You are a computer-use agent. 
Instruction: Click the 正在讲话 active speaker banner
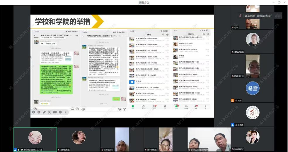260,15
